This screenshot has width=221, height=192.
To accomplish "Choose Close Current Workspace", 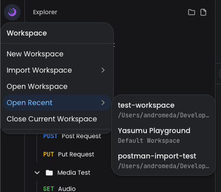I will (x=57, y=119).
